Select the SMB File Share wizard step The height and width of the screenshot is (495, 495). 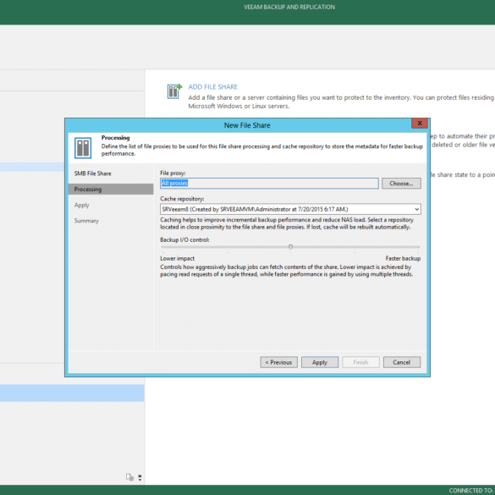92,173
